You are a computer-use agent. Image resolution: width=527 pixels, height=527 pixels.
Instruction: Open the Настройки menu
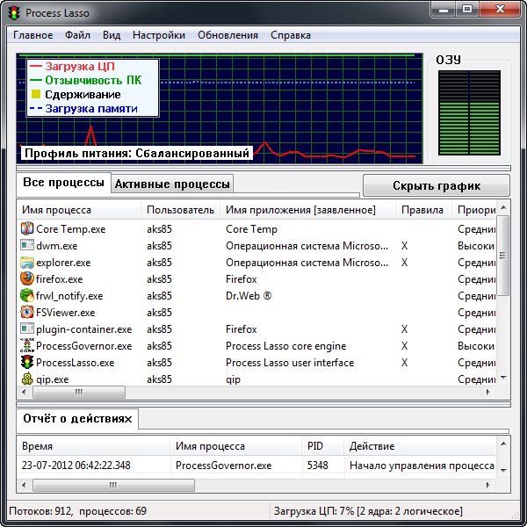coord(158,35)
